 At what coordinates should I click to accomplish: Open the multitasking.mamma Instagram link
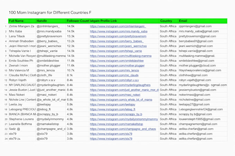[121, 56]
